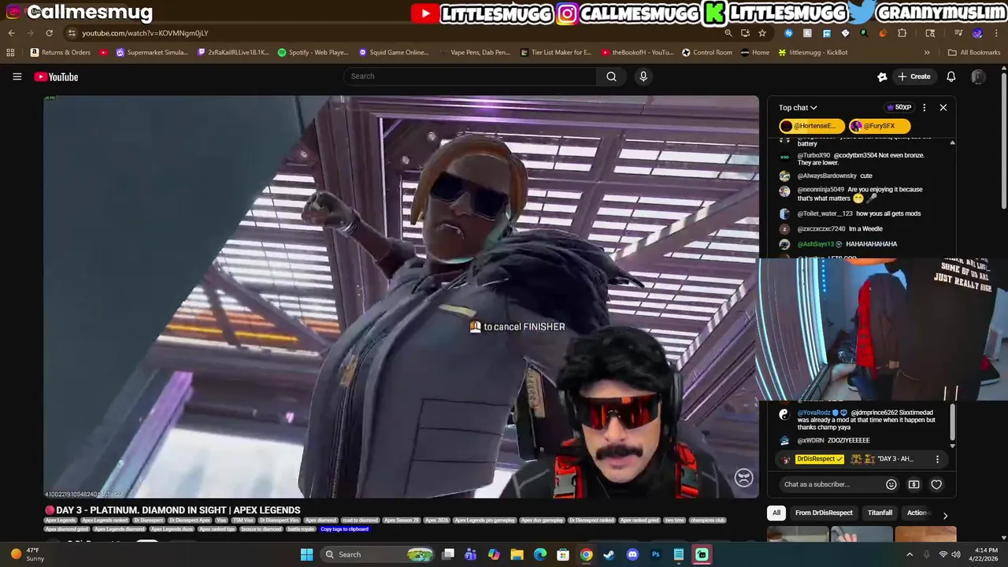
Task: Open littlesmugg KickBot bookmark
Action: [x=813, y=53]
